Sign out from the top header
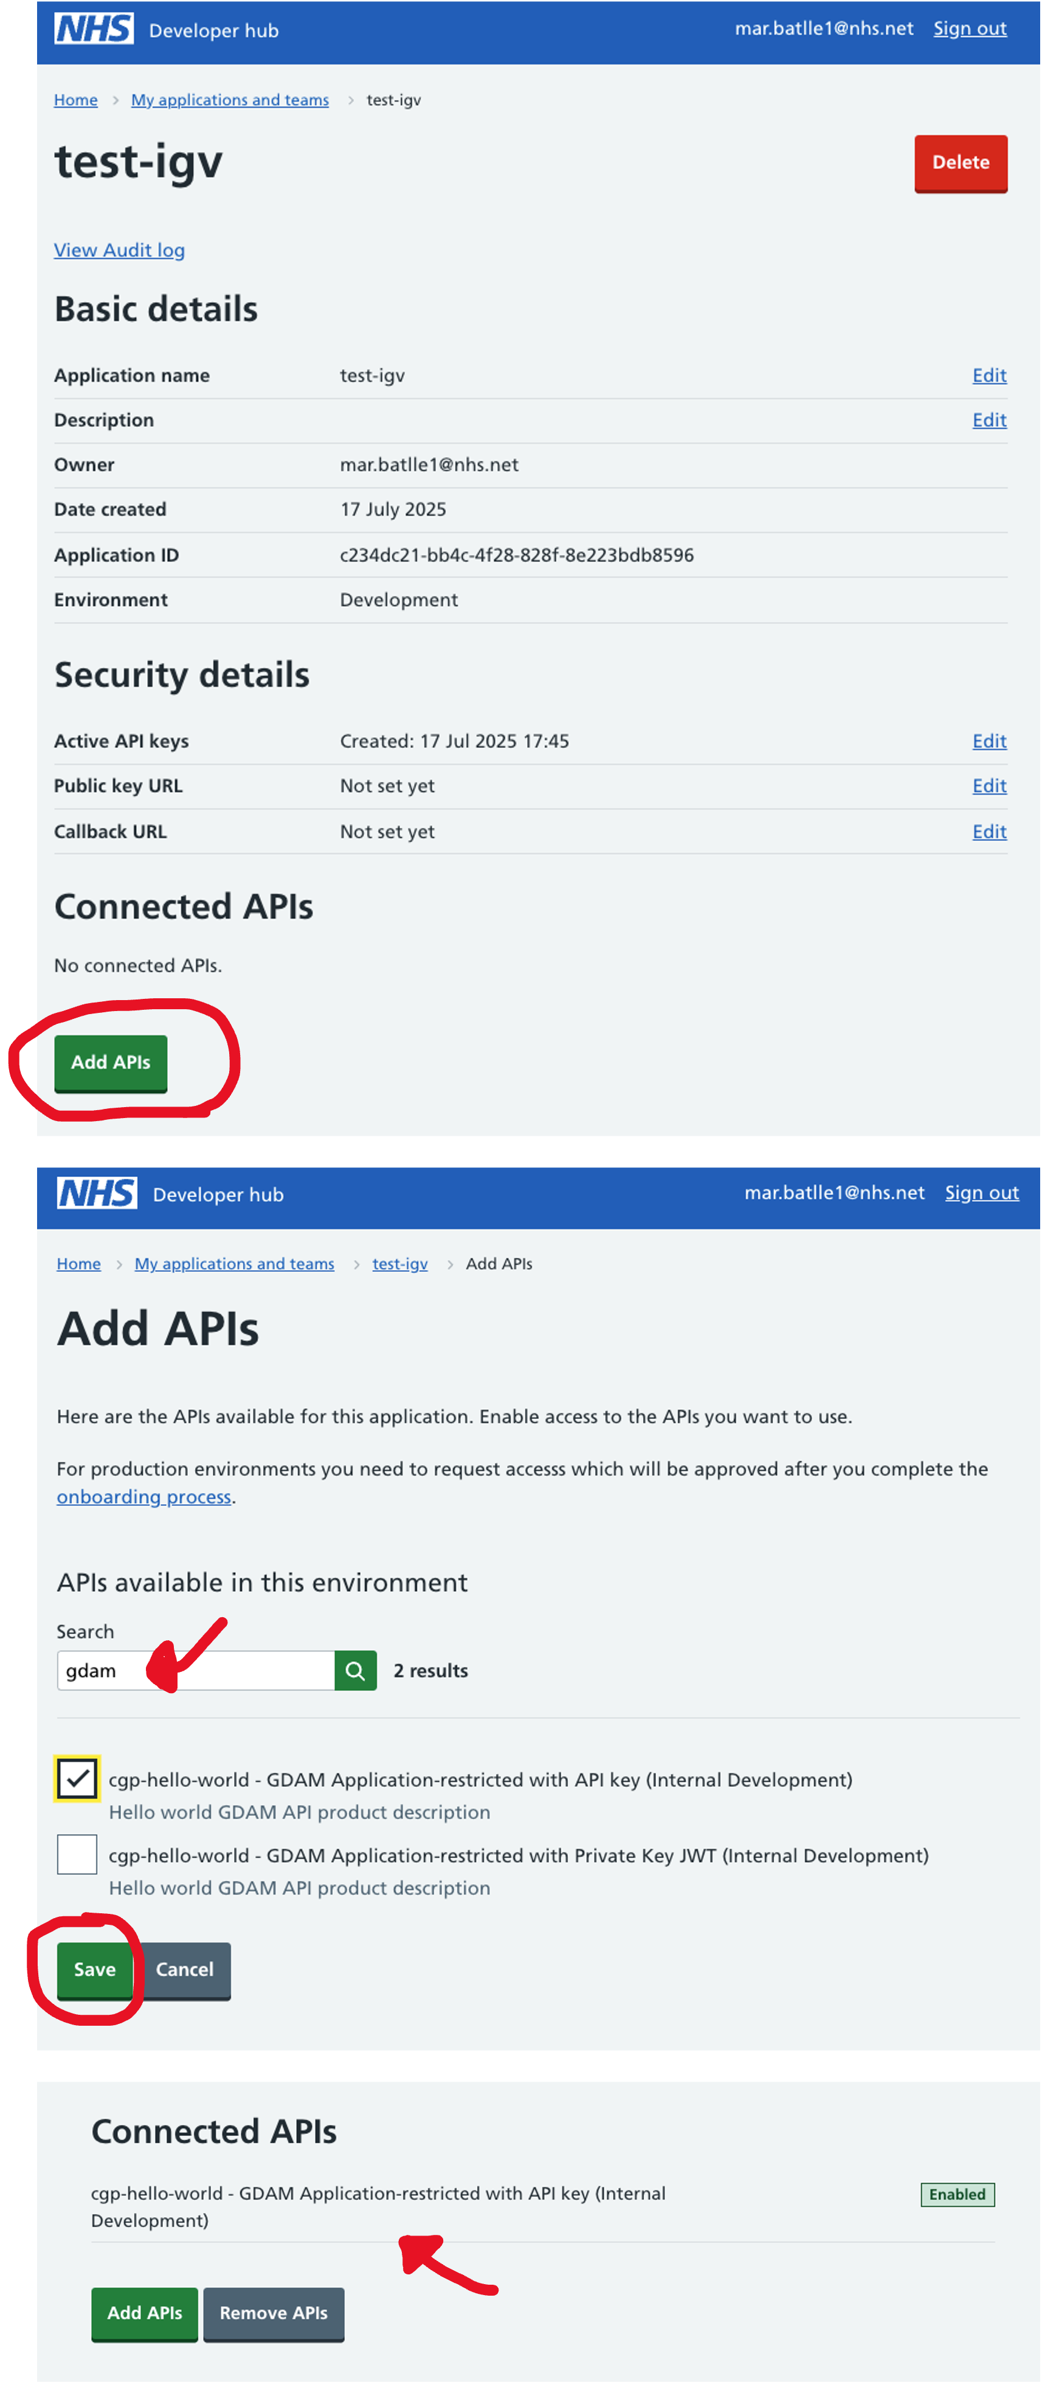Screen dimensions: 1042x2382 [x=969, y=29]
